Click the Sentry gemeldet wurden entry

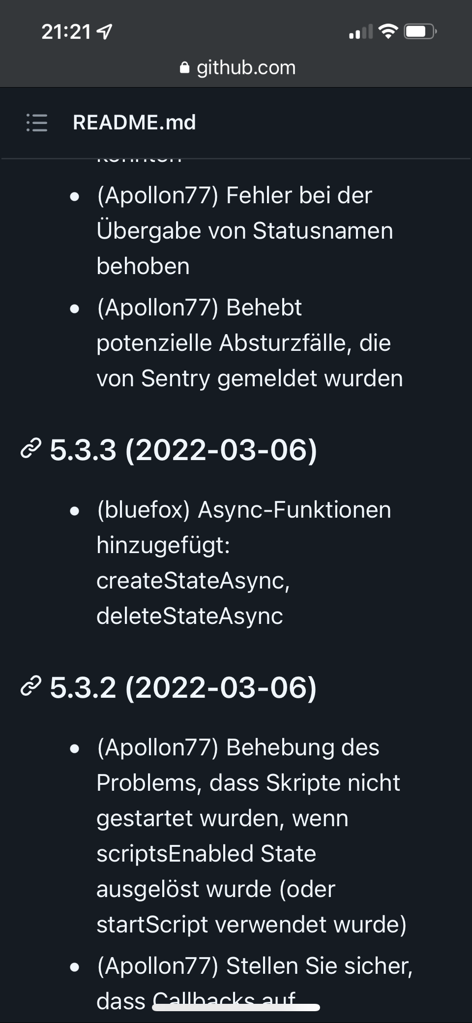(250, 378)
